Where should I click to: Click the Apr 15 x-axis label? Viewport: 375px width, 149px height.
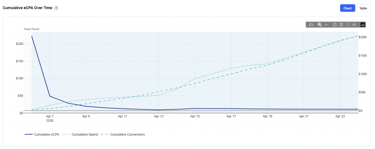pyautogui.click(x=195, y=116)
